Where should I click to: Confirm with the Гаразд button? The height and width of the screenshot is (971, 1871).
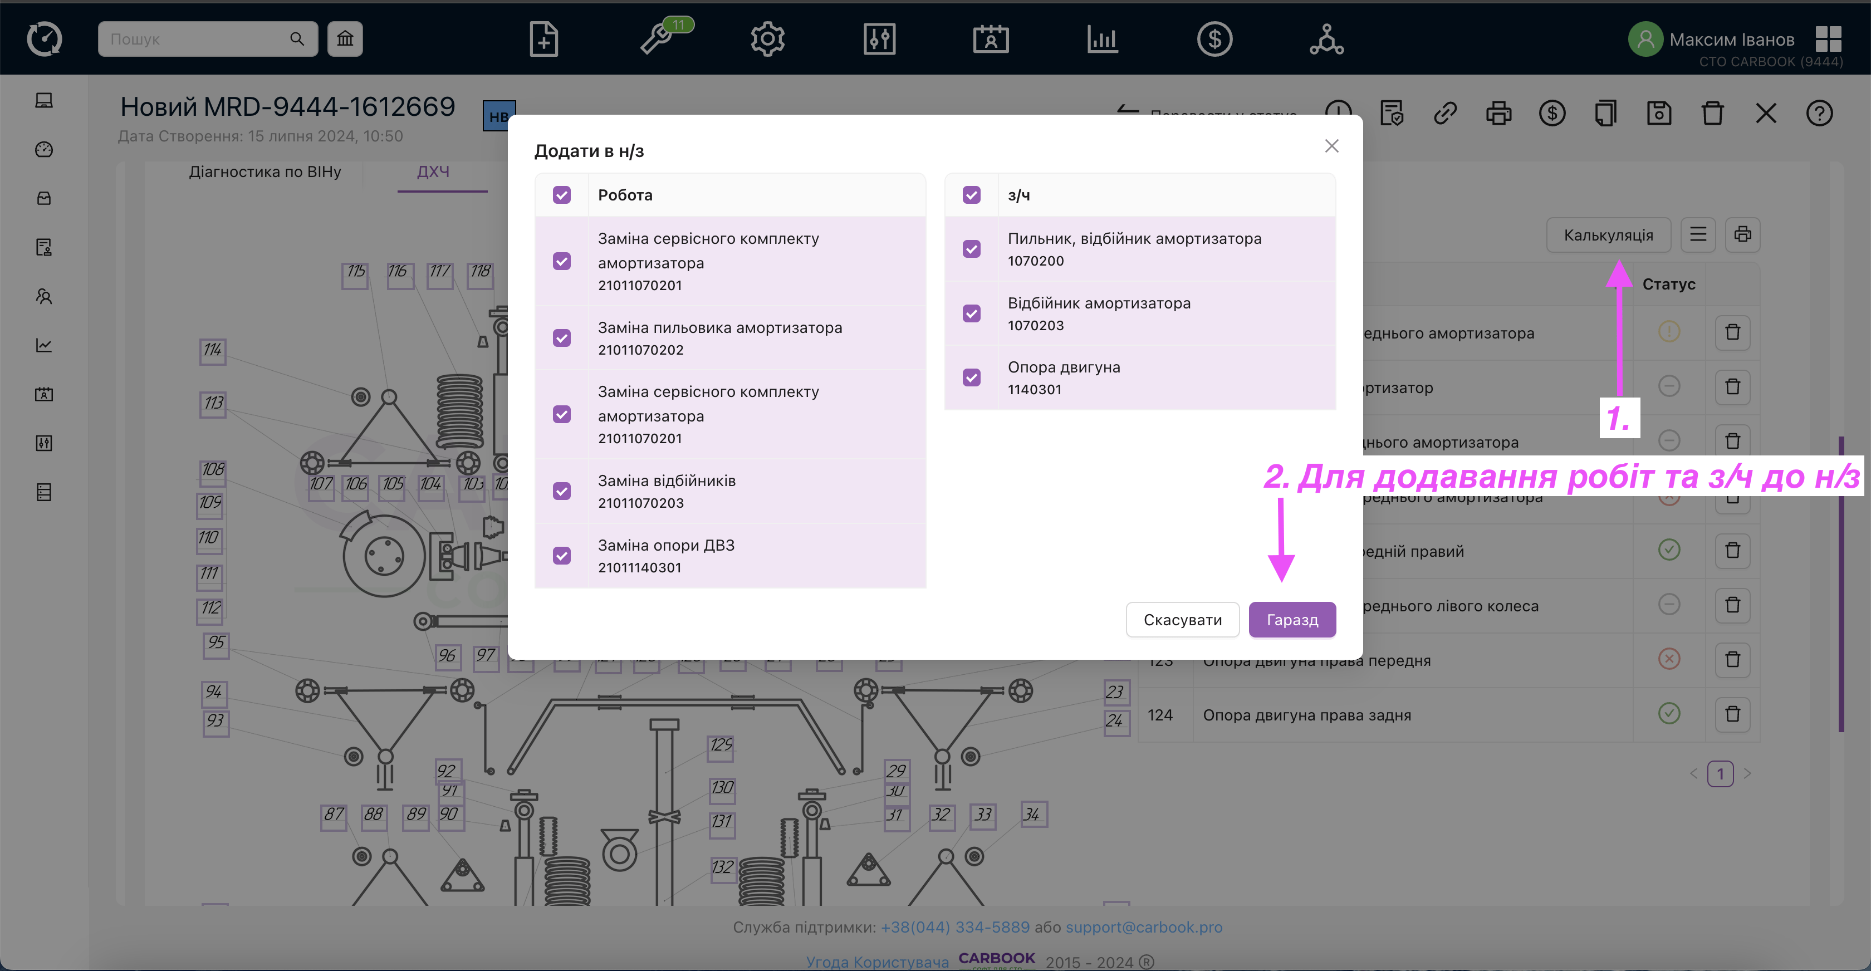(1291, 620)
